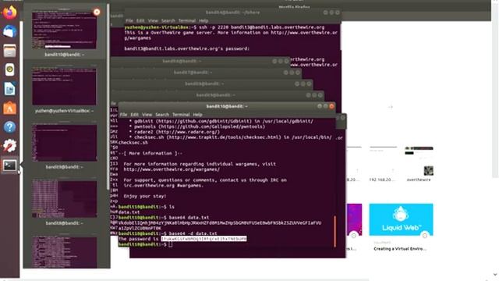499x281 pixels.
Task: Switch to the yuzhen@yuzhen-VirtualBox terminal thumbnail
Action: tap(64, 86)
